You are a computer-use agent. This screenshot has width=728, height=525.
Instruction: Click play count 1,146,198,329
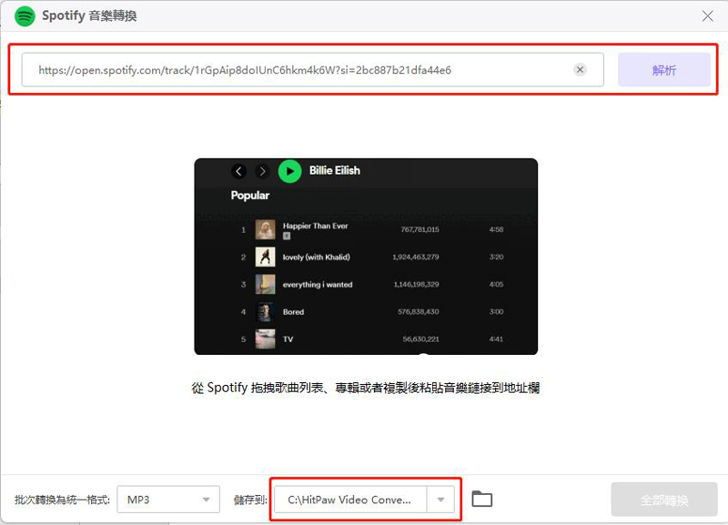(x=417, y=284)
